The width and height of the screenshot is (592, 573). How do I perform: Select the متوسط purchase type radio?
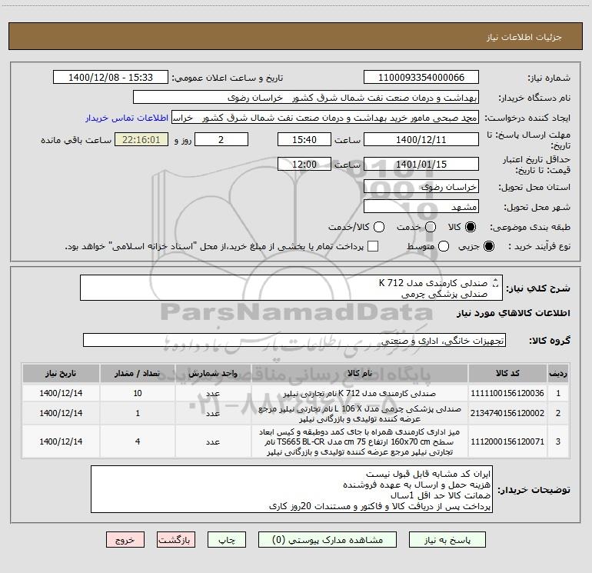444,246
